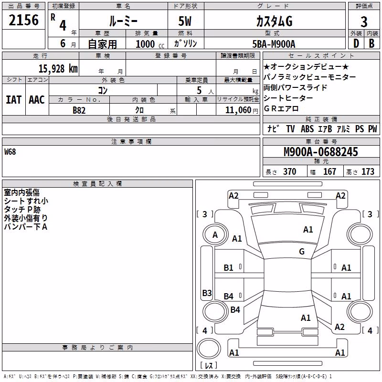
Task: Select vehicle history 自家用
Action: [x=103, y=44]
